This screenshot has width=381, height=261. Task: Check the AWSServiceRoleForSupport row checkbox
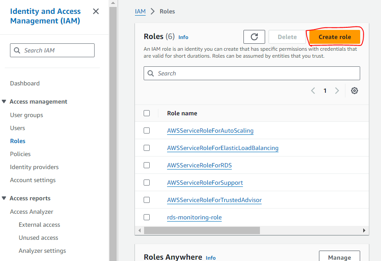coord(147,183)
